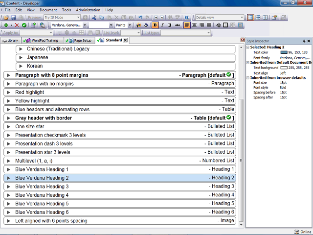
Task: Switch to horizontal split view layout
Action: coord(258,18)
